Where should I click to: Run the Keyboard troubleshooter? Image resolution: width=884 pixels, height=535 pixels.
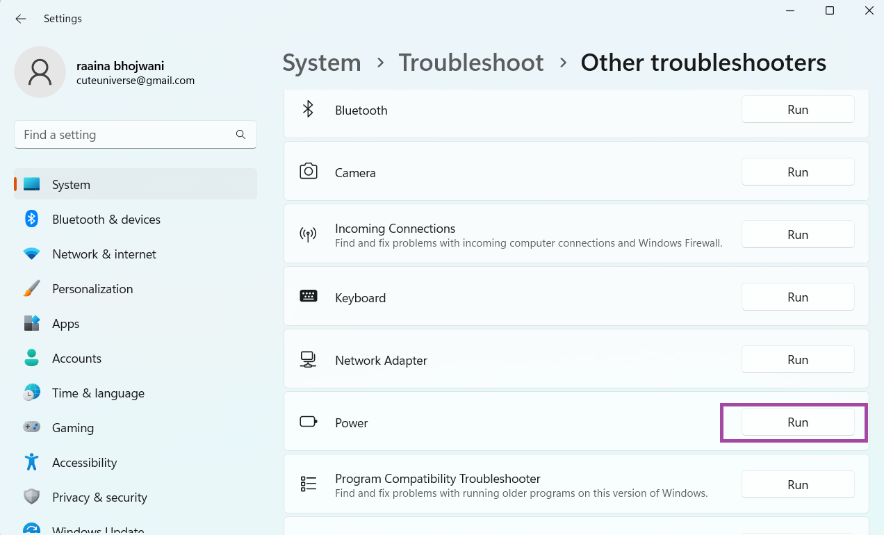click(x=797, y=297)
